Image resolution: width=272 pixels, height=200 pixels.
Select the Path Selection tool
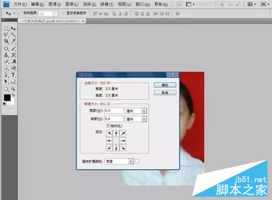(x=6, y=81)
